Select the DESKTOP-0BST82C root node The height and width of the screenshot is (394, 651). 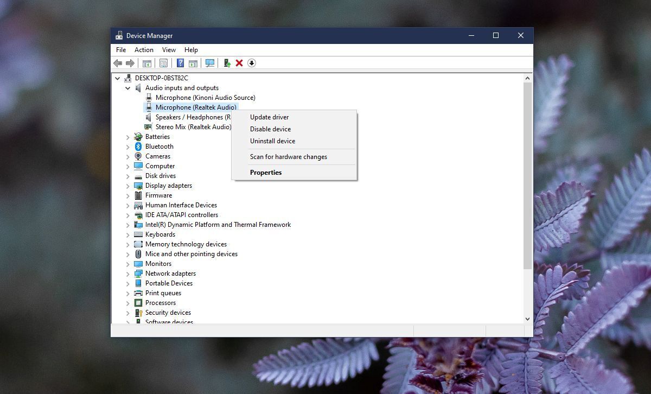tap(157, 78)
